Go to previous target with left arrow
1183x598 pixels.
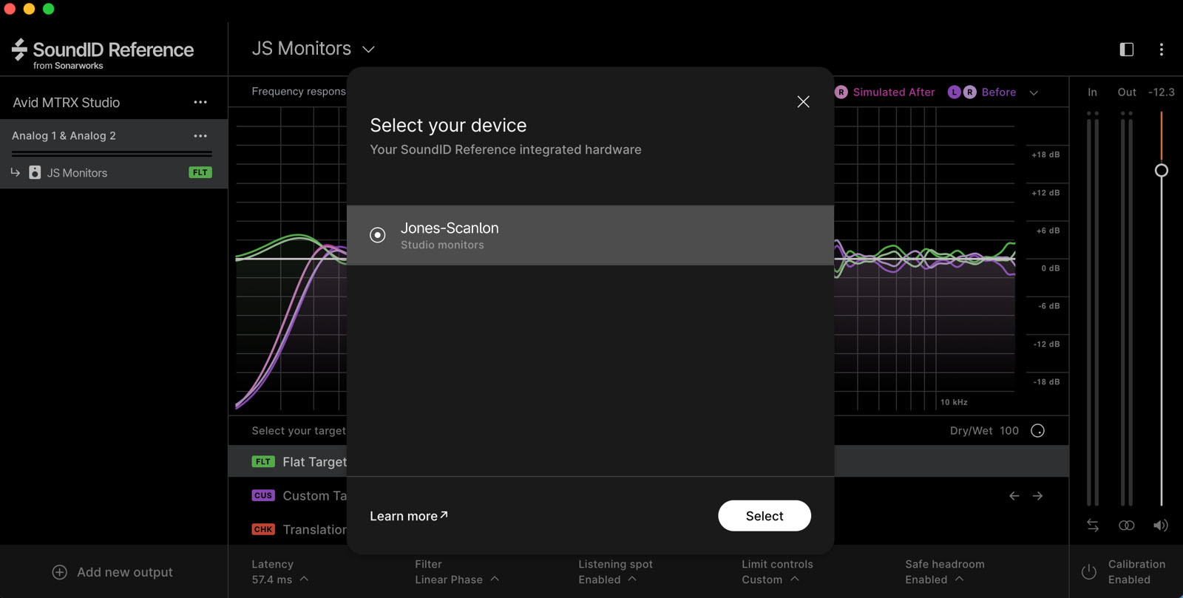click(1014, 496)
